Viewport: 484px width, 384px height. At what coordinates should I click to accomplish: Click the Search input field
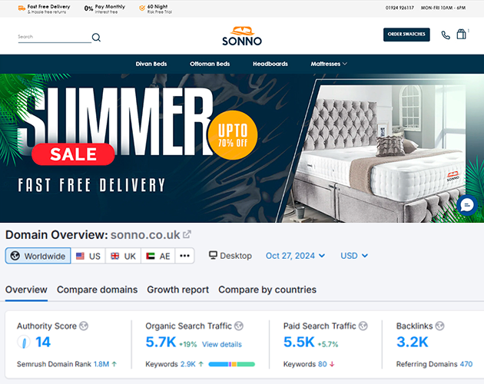55,37
